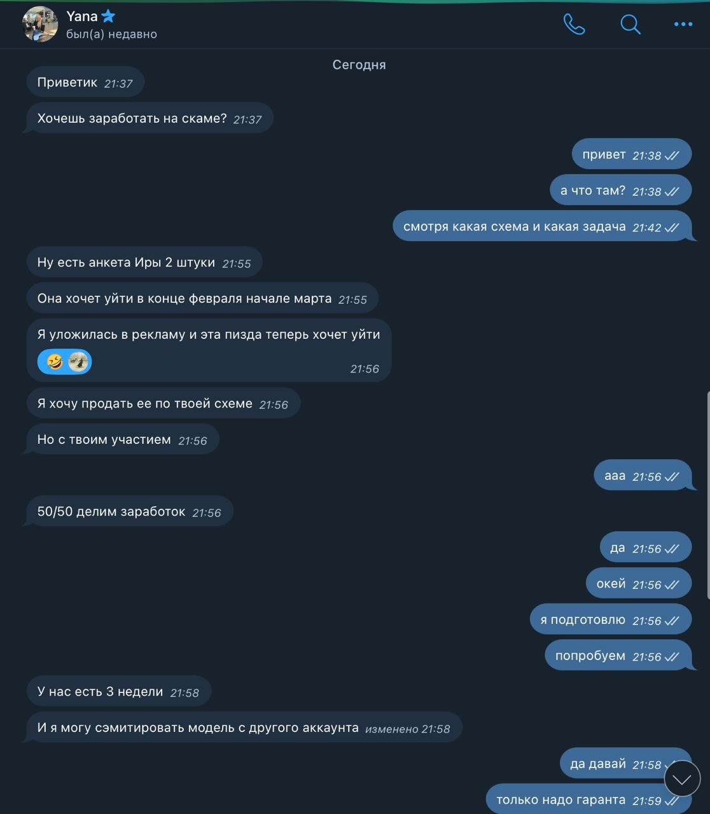Click the chat scrollbar on the right

[x=708, y=496]
